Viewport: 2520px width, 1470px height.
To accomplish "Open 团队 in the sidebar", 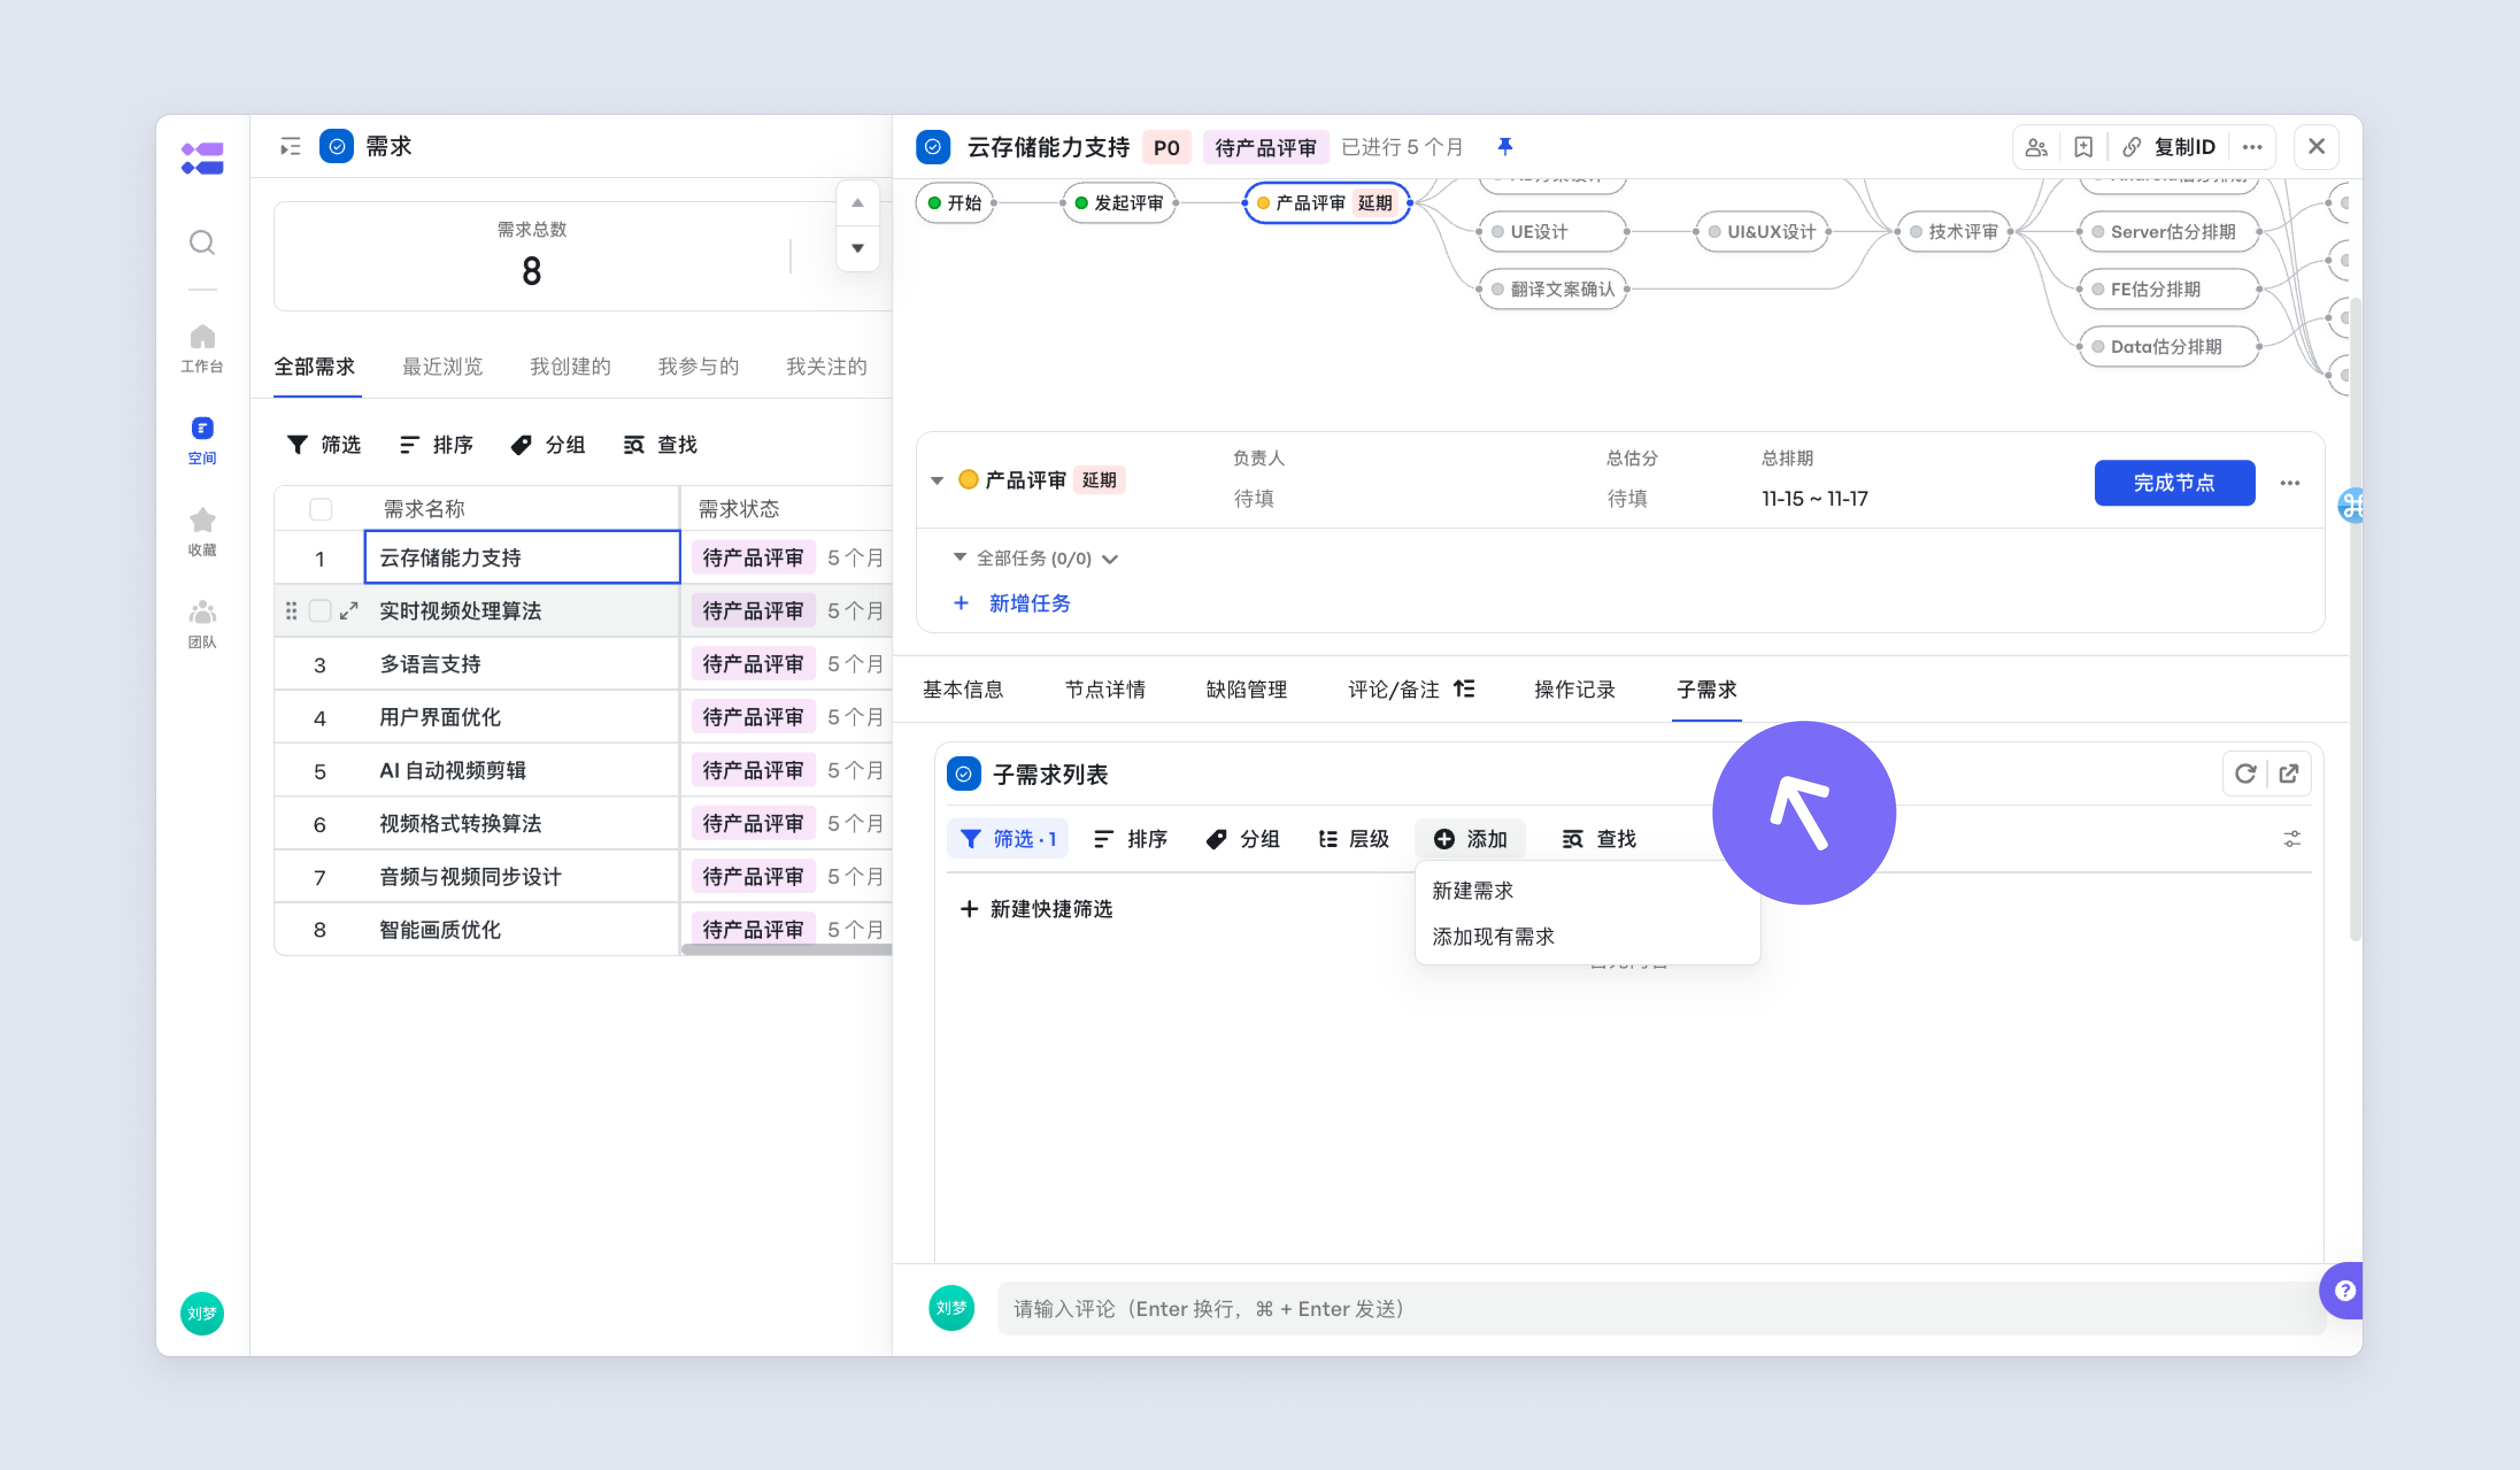I will pos(202,625).
